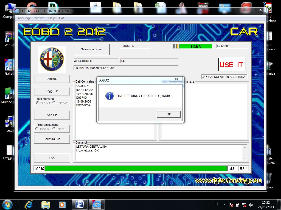Click the Dati Ecu button
Image resolution: width=281 pixels, height=210 pixels.
click(x=52, y=79)
